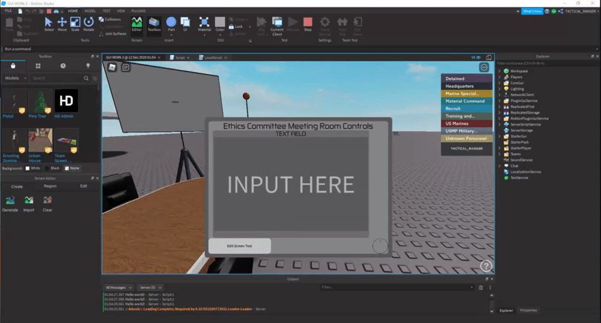
Task: Toggle the Toolbox panel button
Action: coord(154,24)
